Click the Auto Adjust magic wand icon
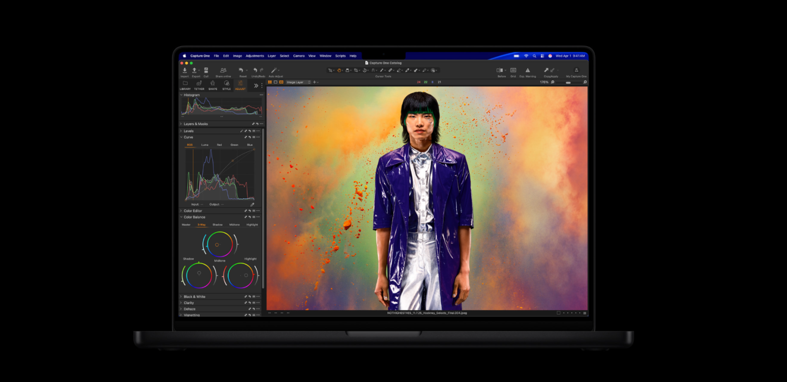The height and width of the screenshot is (382, 787). coord(274,71)
